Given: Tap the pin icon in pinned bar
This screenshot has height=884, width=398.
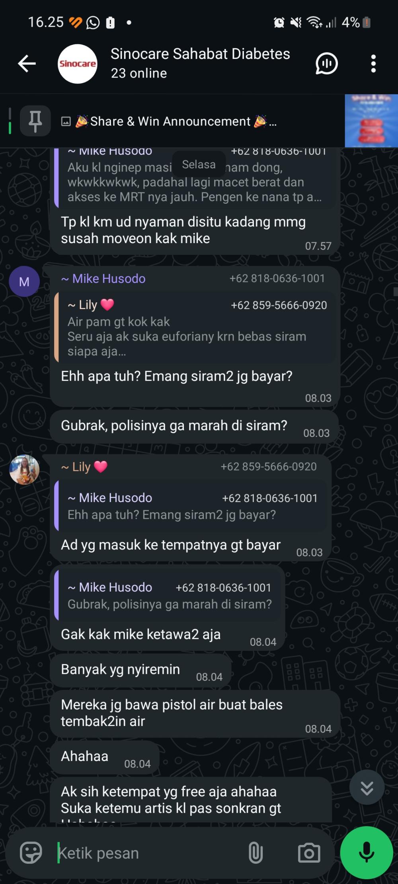Looking at the screenshot, I should pyautogui.click(x=35, y=121).
